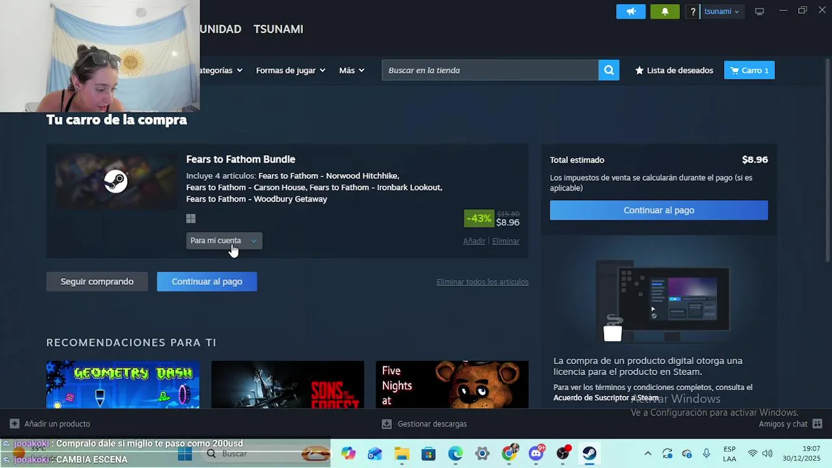
Task: Expand the Formas de jugar menu
Action: (291, 70)
